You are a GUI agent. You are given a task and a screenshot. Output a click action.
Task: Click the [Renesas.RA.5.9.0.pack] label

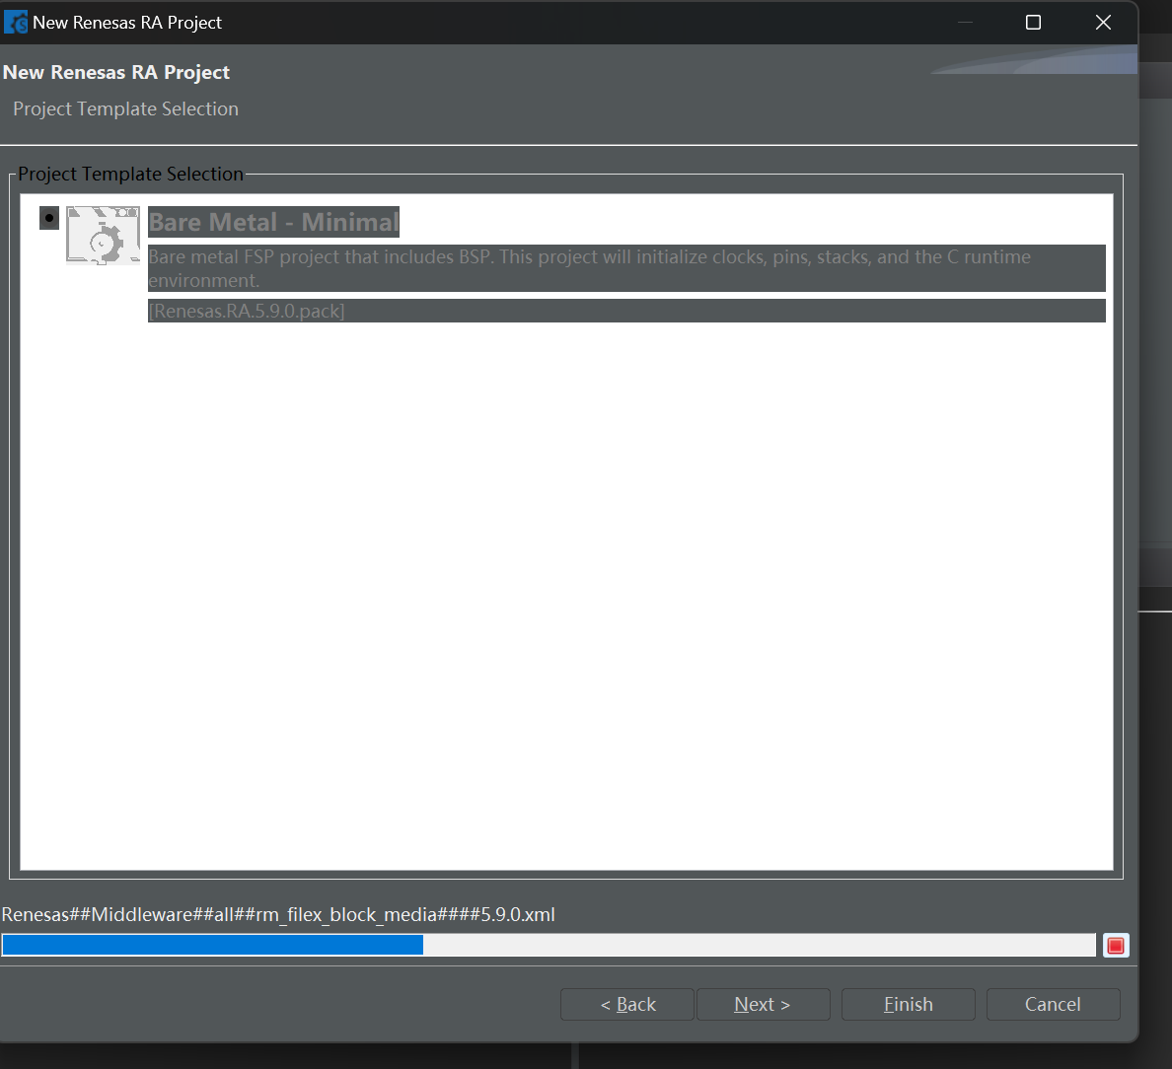point(626,311)
